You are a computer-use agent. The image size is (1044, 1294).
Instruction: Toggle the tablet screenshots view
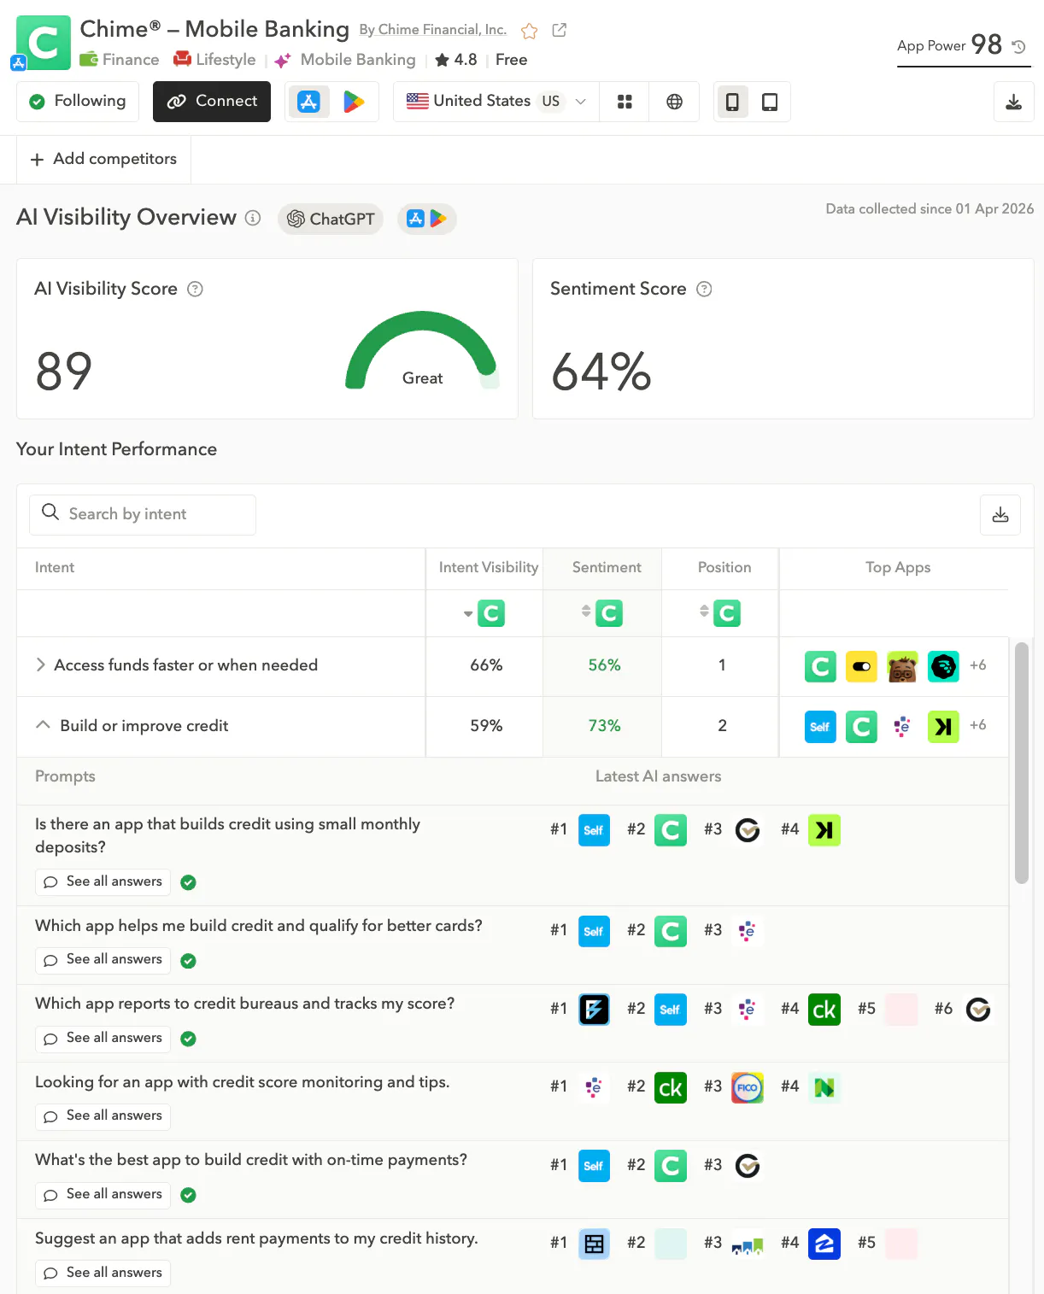(x=770, y=102)
